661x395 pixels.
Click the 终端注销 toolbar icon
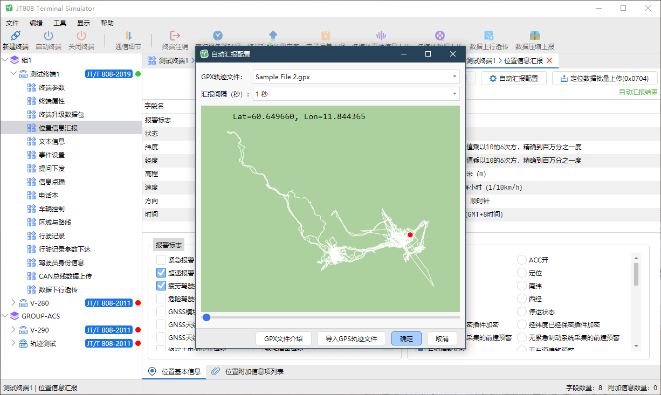pyautogui.click(x=175, y=36)
